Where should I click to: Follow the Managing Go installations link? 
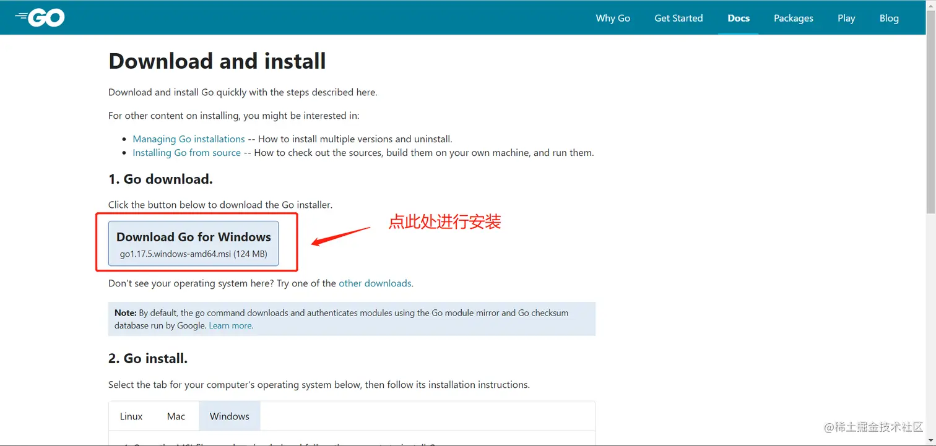coord(189,139)
